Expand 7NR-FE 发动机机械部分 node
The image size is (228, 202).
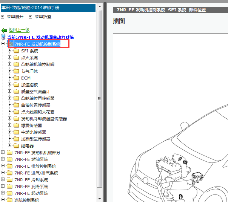3,152
